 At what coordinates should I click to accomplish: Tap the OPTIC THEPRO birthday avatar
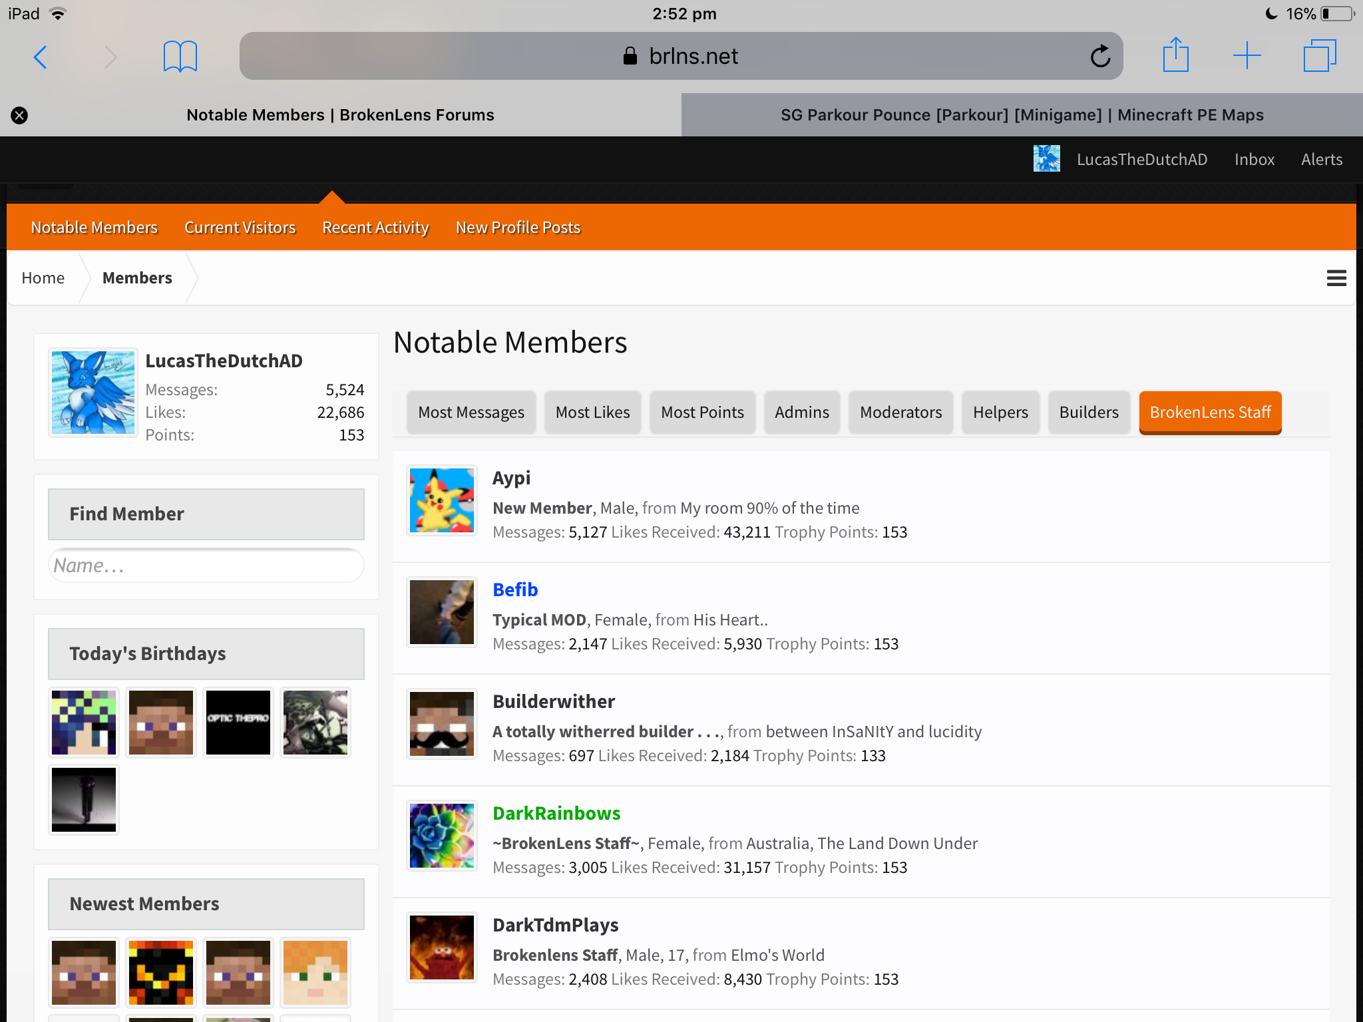[238, 723]
